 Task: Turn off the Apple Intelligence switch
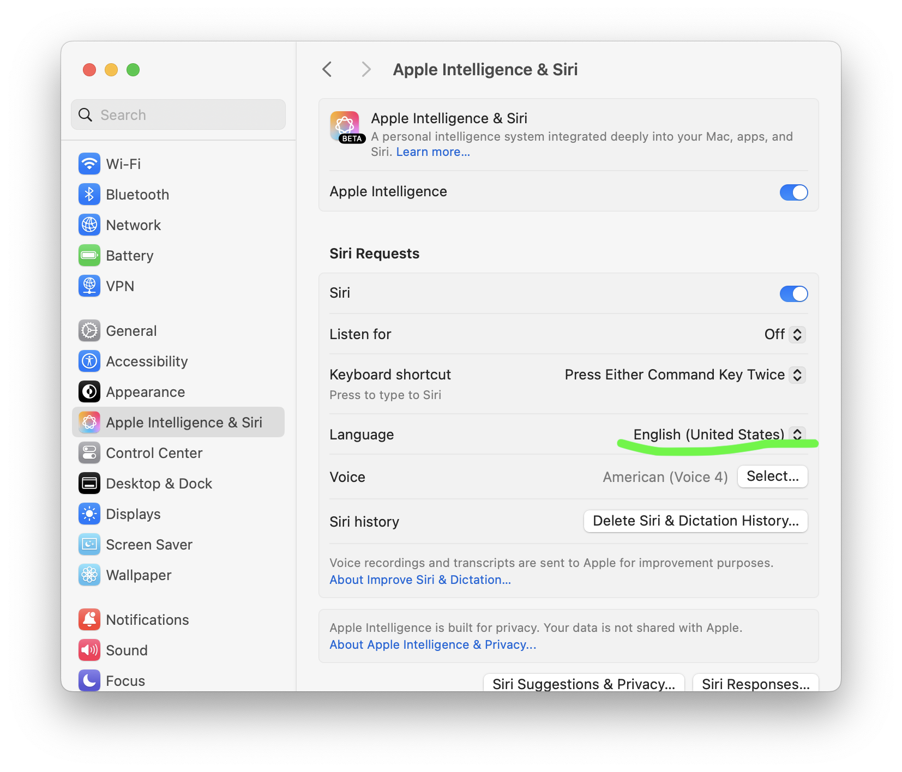tap(793, 192)
